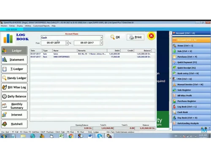Open the From date picker arrow
This screenshot has width=211, height=158.
(x=67, y=43)
